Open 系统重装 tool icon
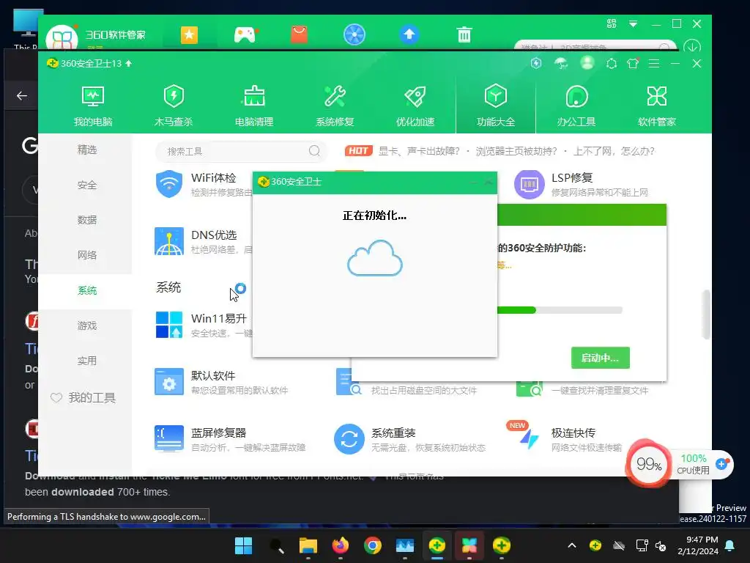 click(x=349, y=438)
